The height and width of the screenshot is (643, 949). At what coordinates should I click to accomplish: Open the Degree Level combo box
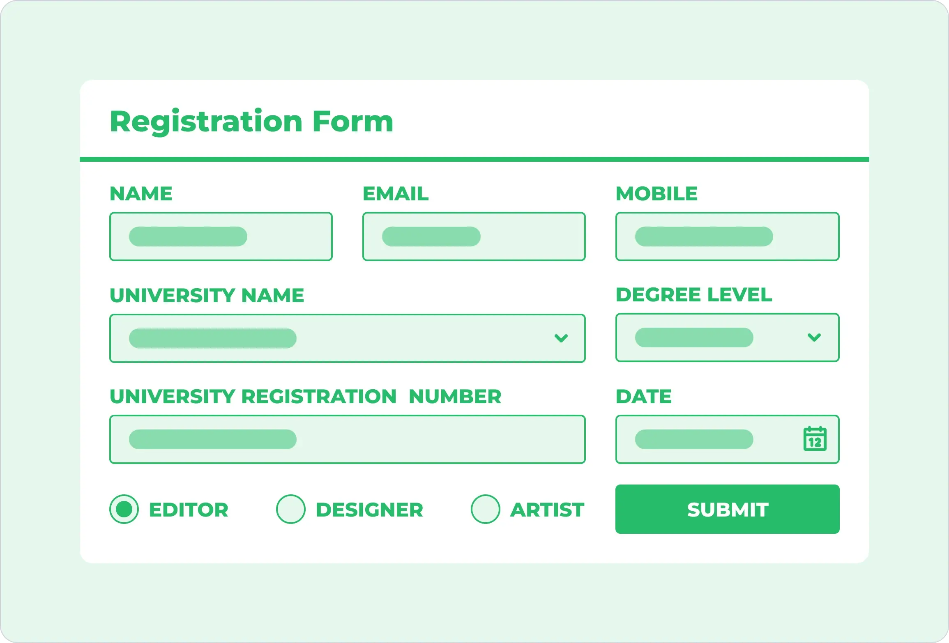[x=727, y=338]
